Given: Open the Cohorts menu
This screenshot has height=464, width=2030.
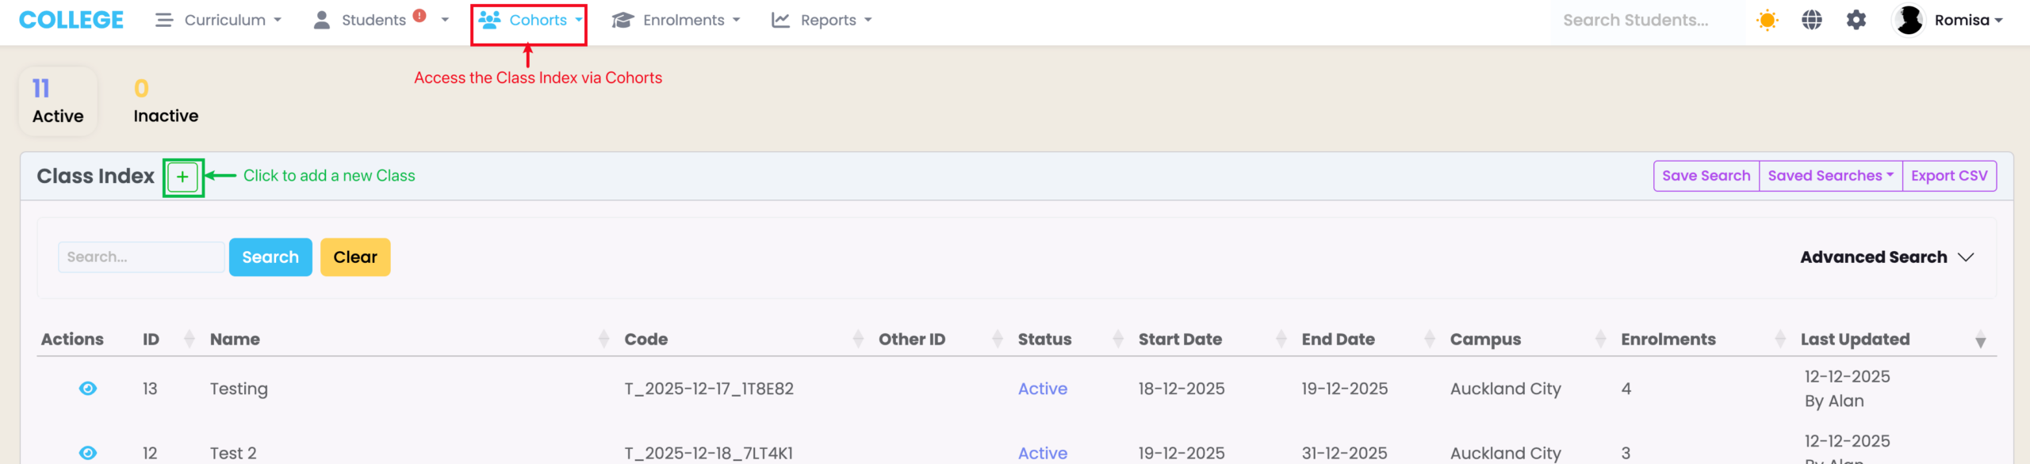Looking at the screenshot, I should click(530, 20).
